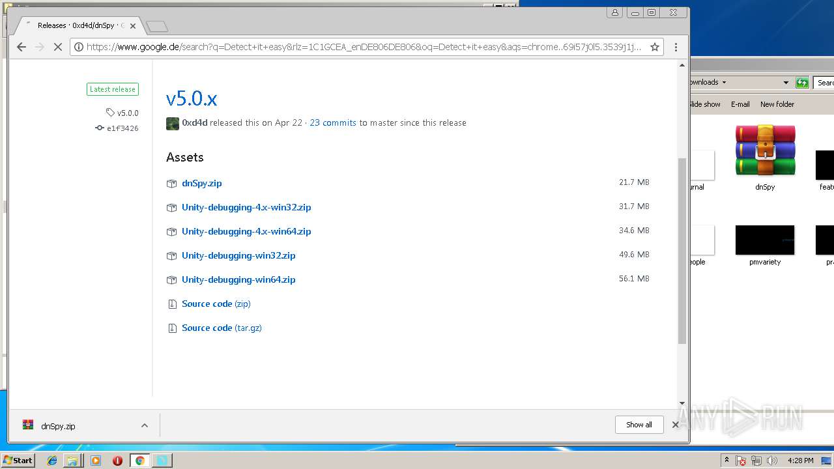Open a new browser tab
The height and width of the screenshot is (469, 834).
coord(157,26)
